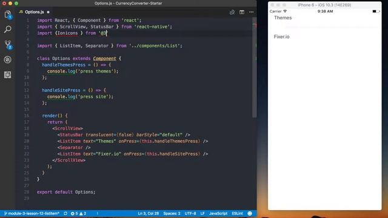Viewport: 388px width, 218px height.
Task: Switch to the Options.js editor tab
Action: tap(34, 12)
